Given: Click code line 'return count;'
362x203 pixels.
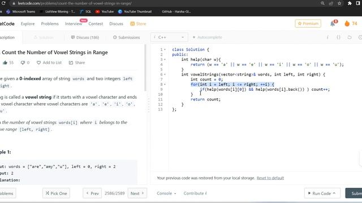Looking at the screenshot, I should [205, 99].
